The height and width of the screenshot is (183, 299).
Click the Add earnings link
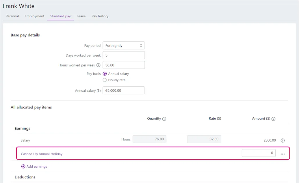point(37,167)
